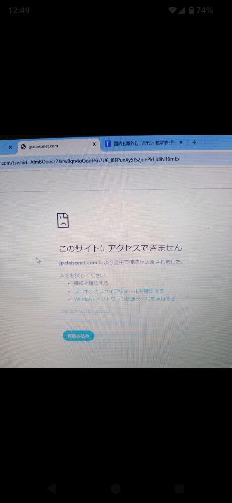Image resolution: width=232 pixels, height=503 pixels.
Task: Click the blue T favicon on travel tab
Action: point(108,143)
